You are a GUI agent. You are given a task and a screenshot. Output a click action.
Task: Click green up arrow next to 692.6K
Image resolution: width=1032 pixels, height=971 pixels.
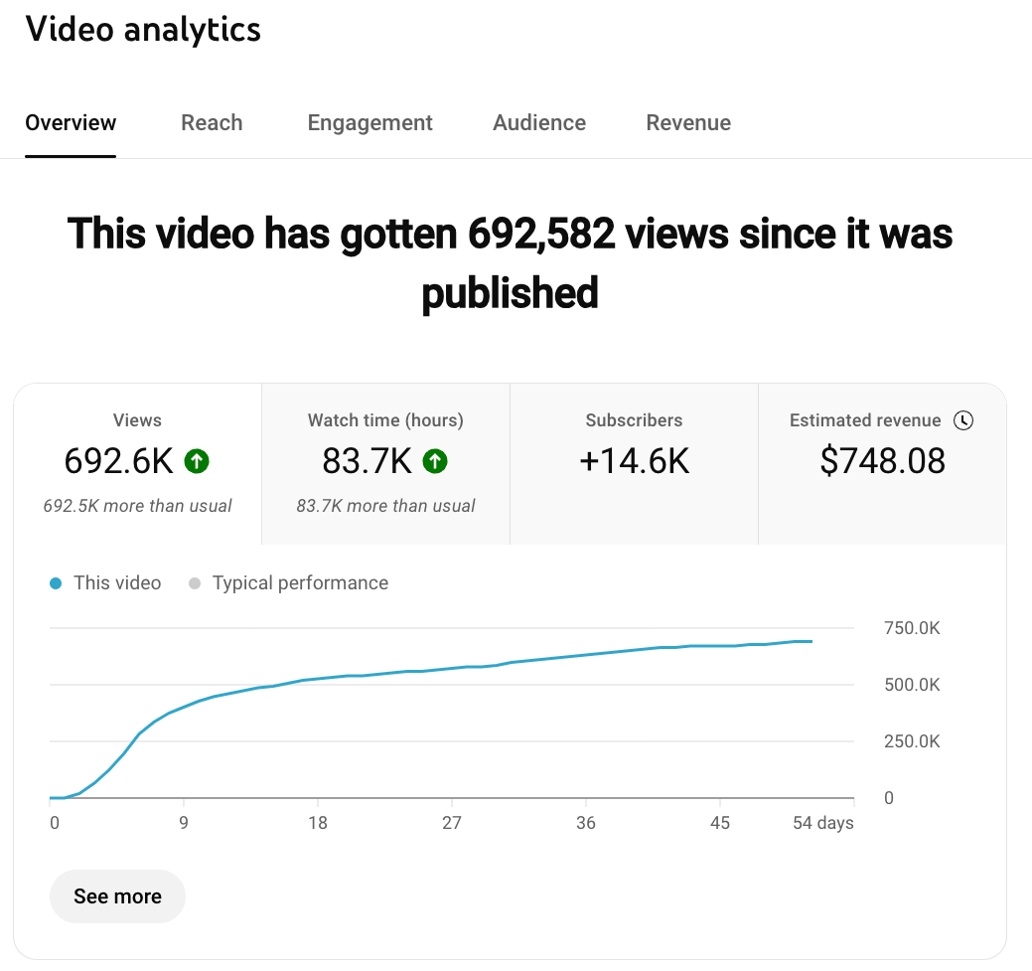click(x=197, y=461)
